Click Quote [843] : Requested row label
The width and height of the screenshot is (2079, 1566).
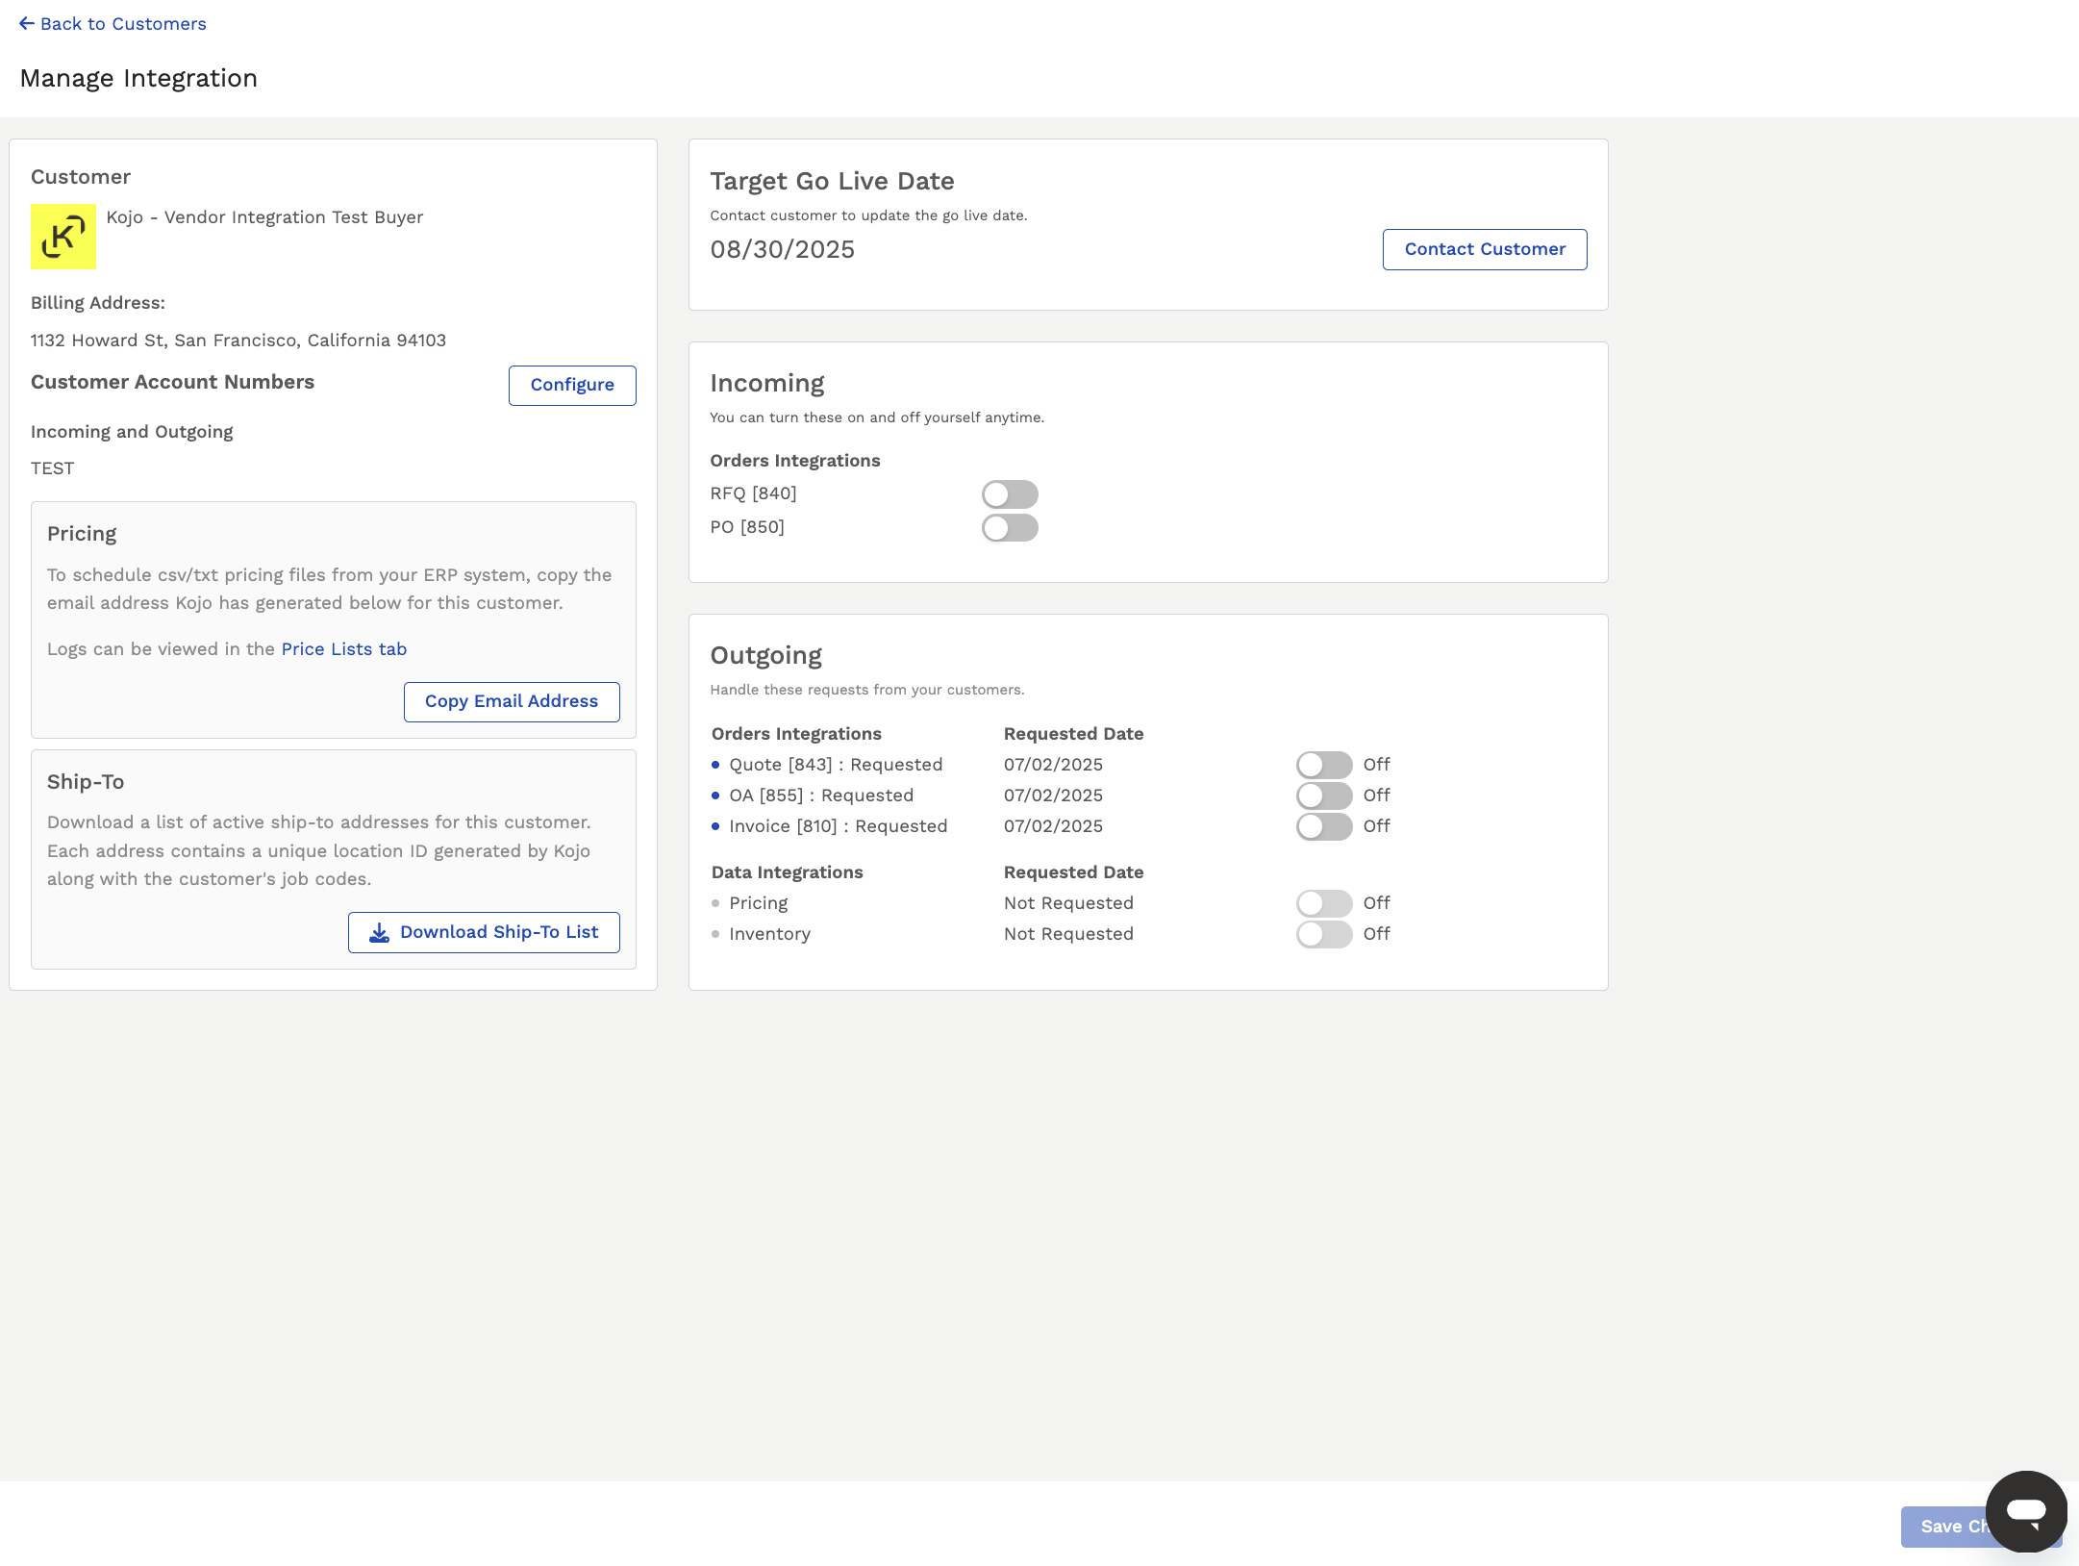(836, 765)
